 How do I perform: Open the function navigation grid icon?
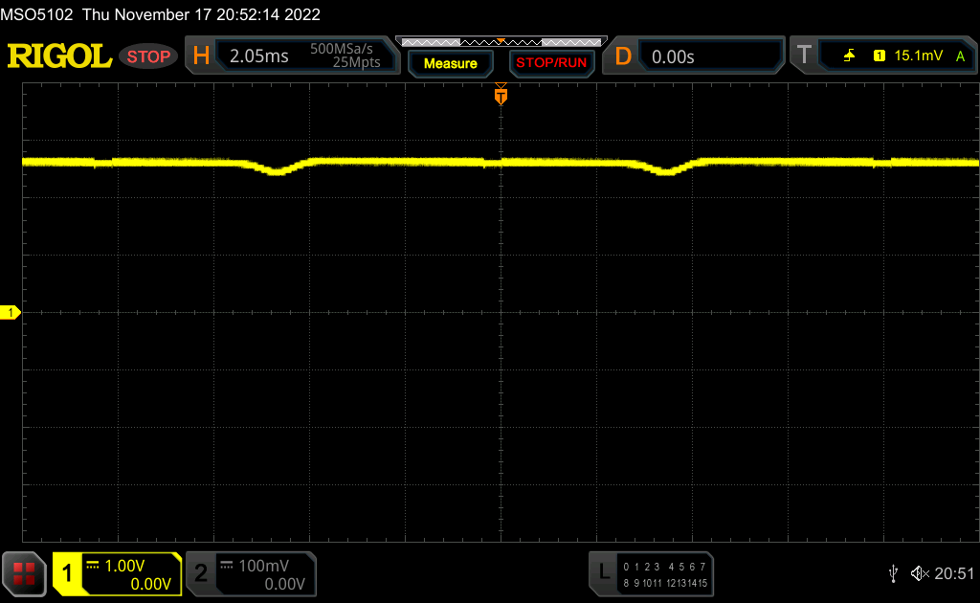(25, 573)
